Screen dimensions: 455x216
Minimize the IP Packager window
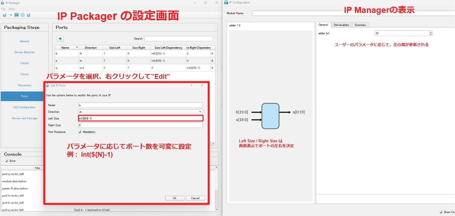(x=195, y=3)
